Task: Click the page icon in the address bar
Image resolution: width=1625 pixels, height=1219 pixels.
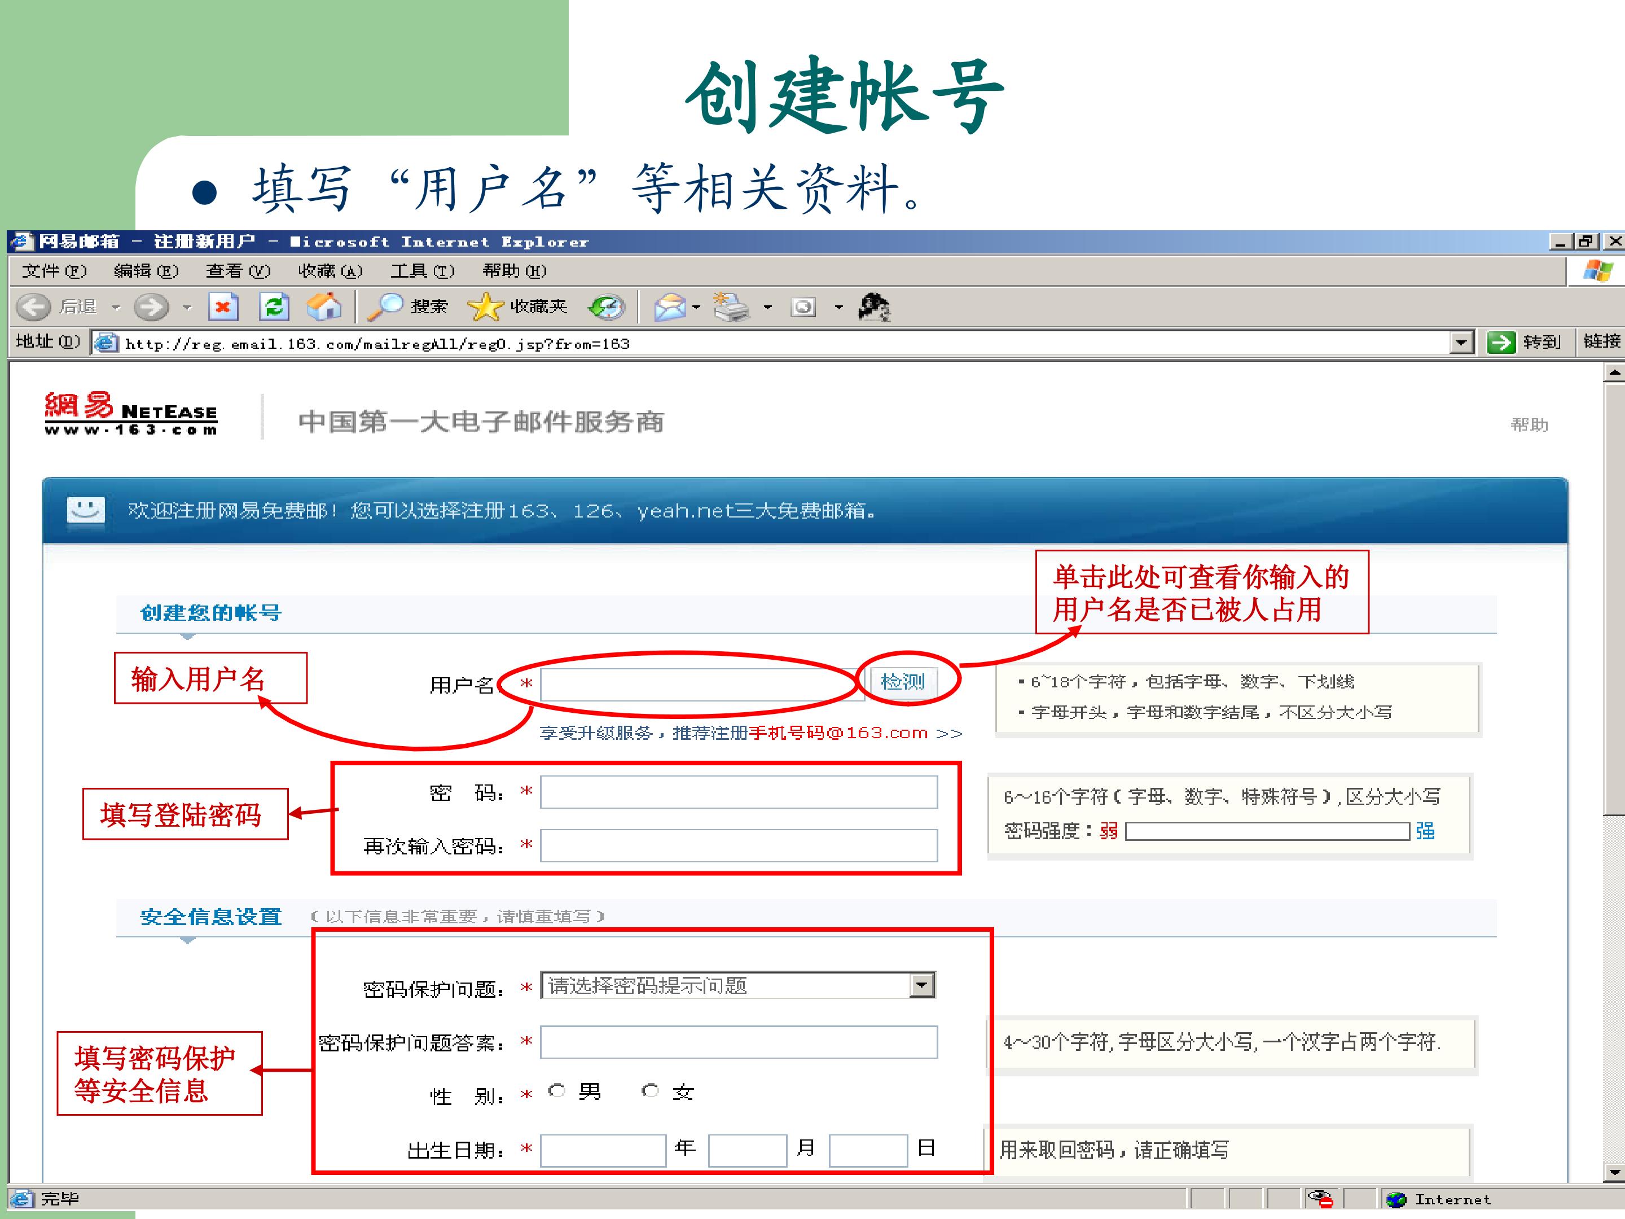Action: point(106,343)
